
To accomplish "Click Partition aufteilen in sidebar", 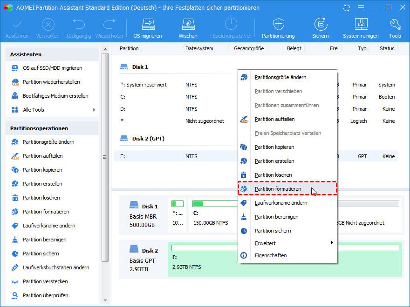I will click(42, 156).
